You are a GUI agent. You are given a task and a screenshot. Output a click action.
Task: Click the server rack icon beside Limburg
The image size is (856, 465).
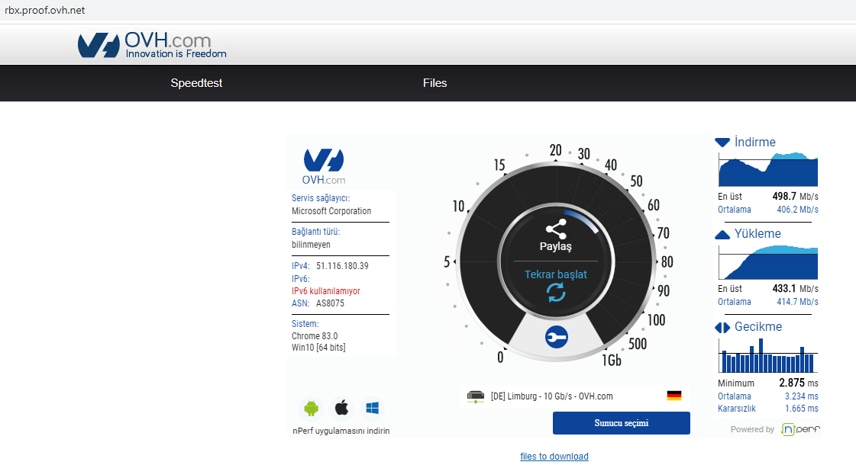tap(476, 396)
